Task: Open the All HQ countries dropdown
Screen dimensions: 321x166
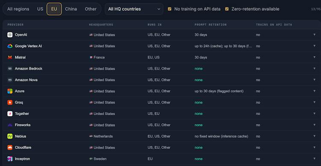Action: pyautogui.click(x=134, y=9)
